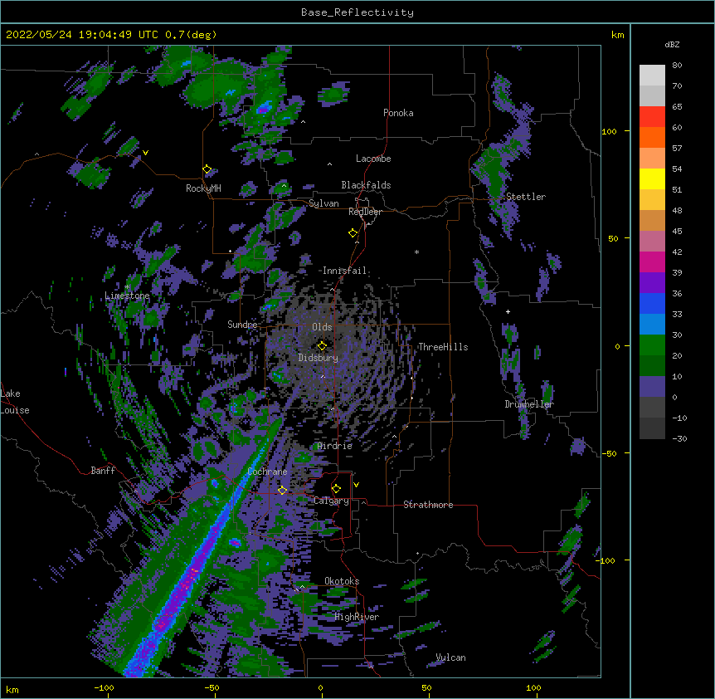Screen dimensions: 715x699
Task: Click the Okotoks label
Action: click(342, 581)
